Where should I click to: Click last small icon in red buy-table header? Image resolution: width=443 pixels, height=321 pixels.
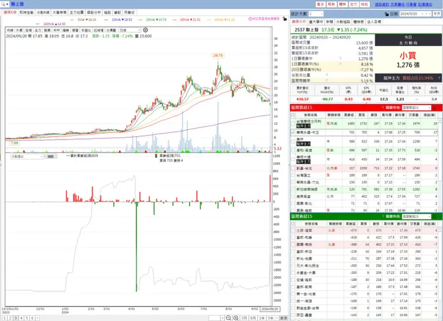(x=439, y=108)
